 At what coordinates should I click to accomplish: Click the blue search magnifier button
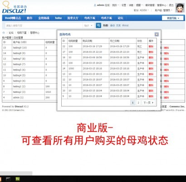98,25
